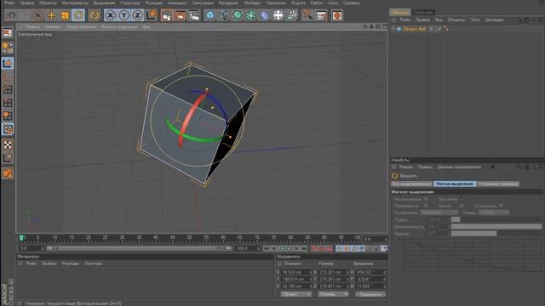Viewport: 545px width, 306px height.
Task: Toggle the Z axis lock
Action: pyautogui.click(x=138, y=15)
